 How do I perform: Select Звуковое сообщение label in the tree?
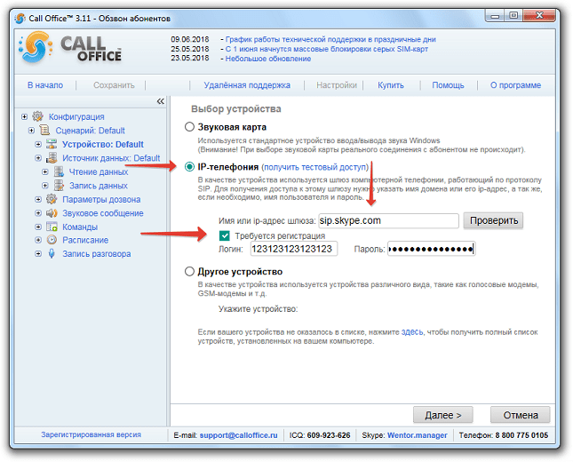coord(103,213)
